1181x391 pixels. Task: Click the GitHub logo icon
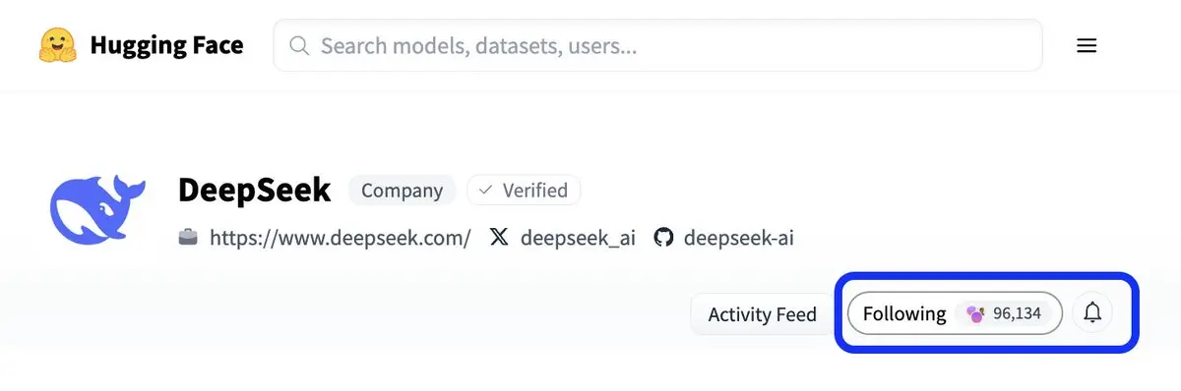point(663,237)
